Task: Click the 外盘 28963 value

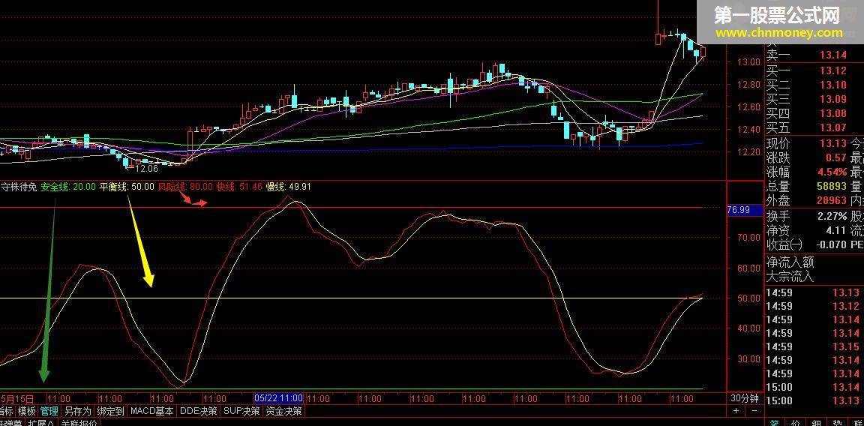Action: coord(832,200)
